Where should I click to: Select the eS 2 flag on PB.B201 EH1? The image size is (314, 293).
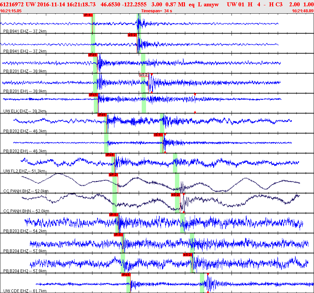[144, 75]
